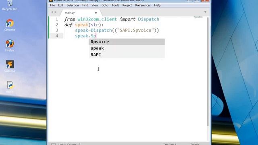
Task: Click the minimap in the editor corner
Action: [198, 17]
